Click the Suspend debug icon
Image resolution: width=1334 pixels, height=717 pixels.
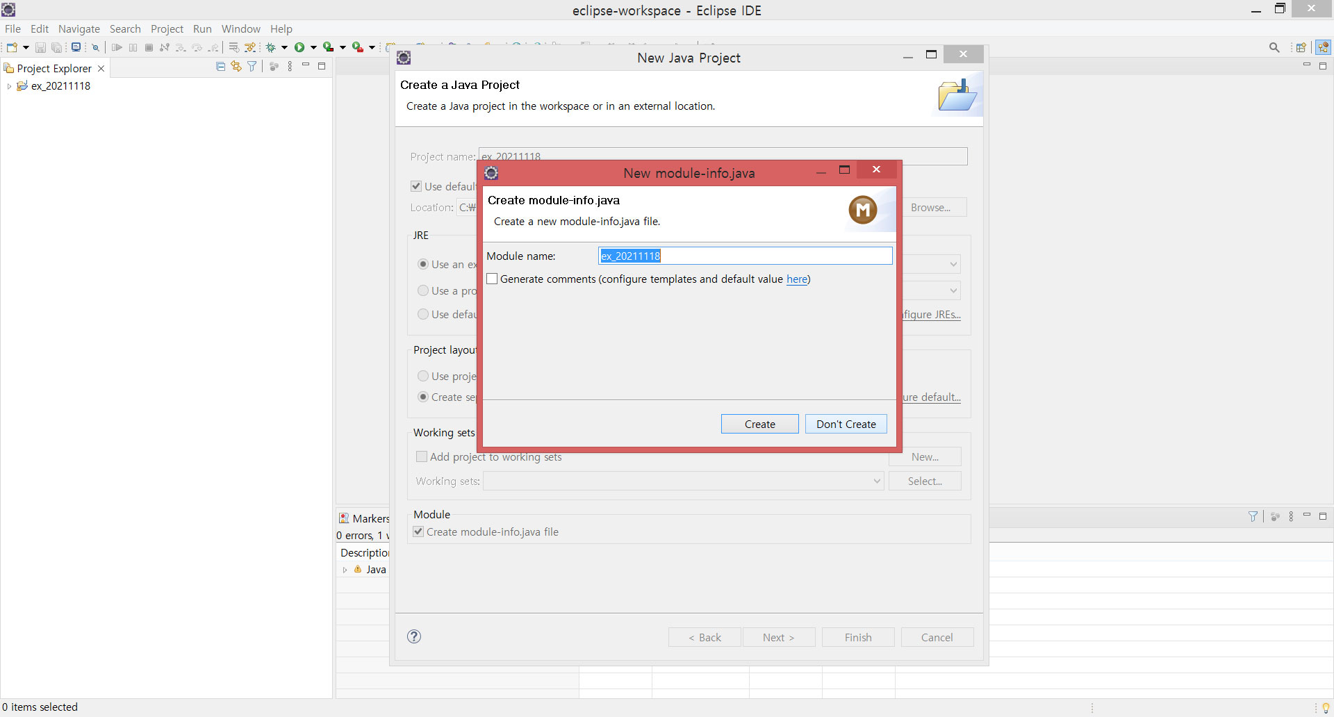pyautogui.click(x=133, y=47)
